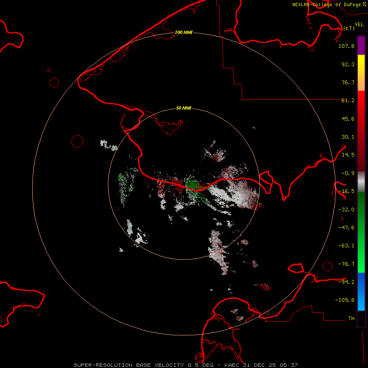This screenshot has height=368, width=368.
Task: Pick the gray segment of the velocity color bar
Action: point(361,182)
